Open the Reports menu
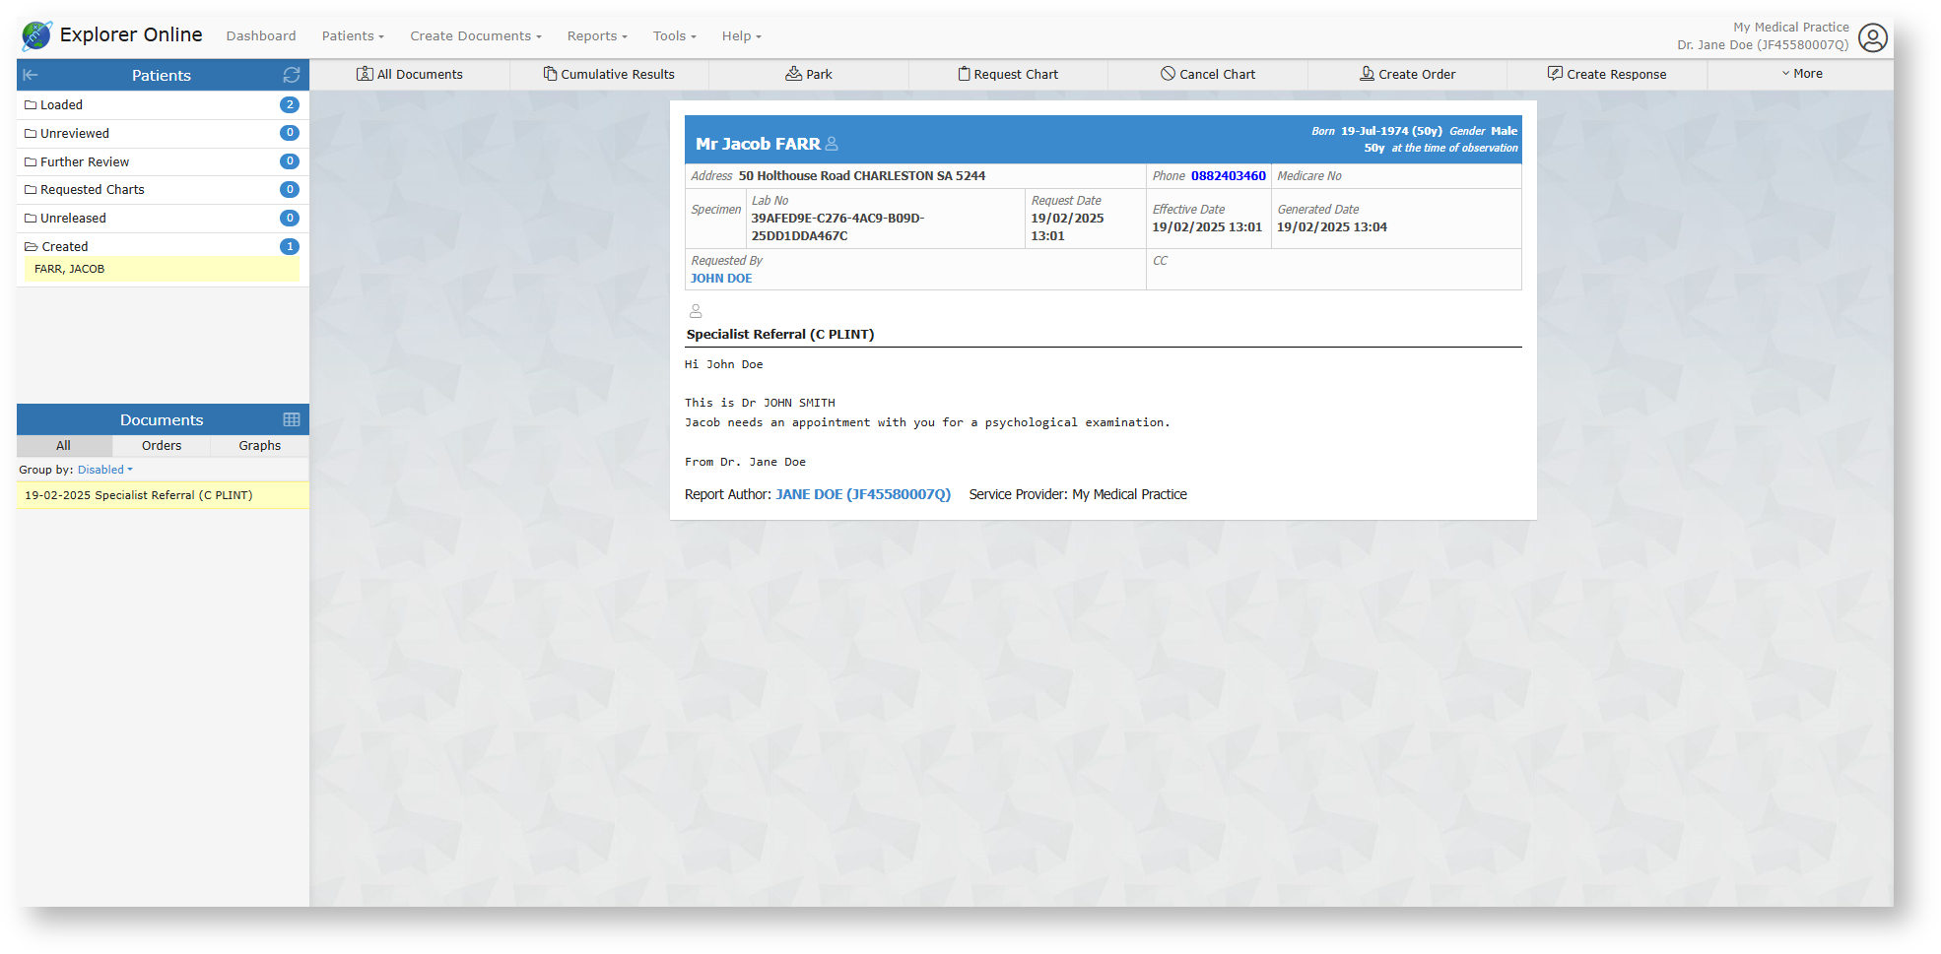The image size is (1941, 954). tap(596, 36)
